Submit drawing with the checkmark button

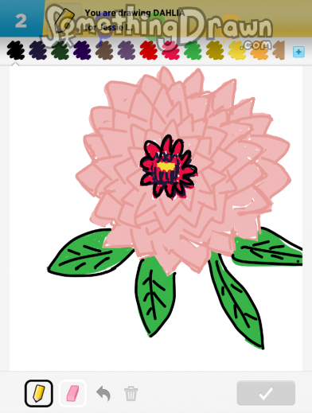coord(266,393)
